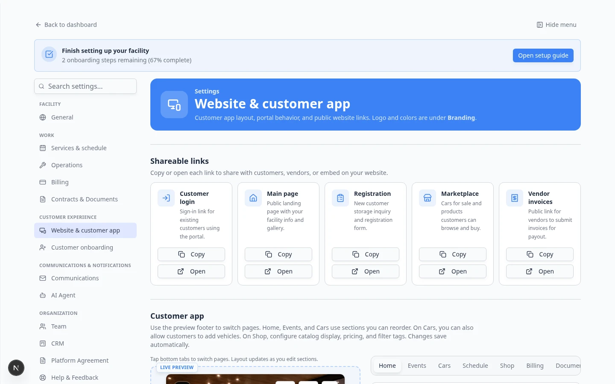Open Help & Feedback
The width and height of the screenshot is (615, 384).
pyautogui.click(x=85, y=378)
